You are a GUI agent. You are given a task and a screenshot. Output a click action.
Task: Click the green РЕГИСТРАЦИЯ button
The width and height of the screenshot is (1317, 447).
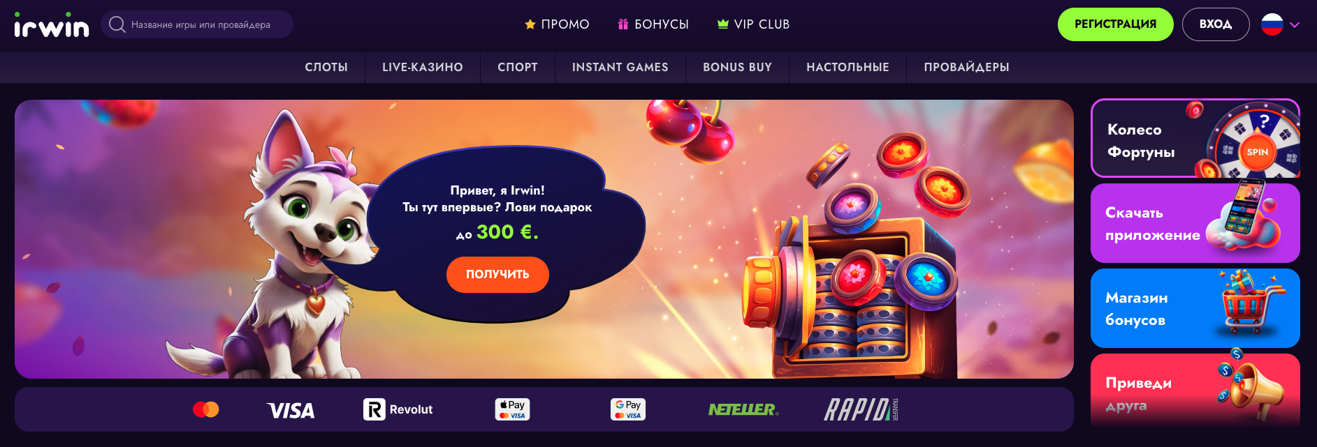(1115, 24)
